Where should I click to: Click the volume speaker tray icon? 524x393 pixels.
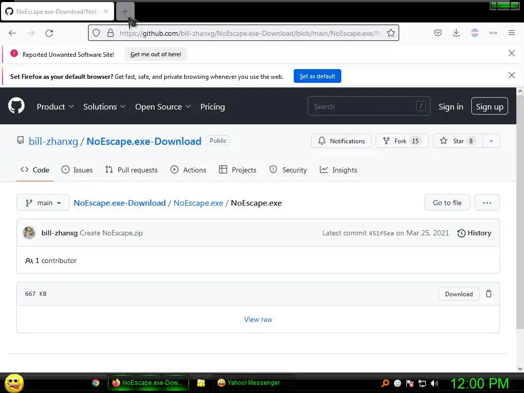coord(434,383)
